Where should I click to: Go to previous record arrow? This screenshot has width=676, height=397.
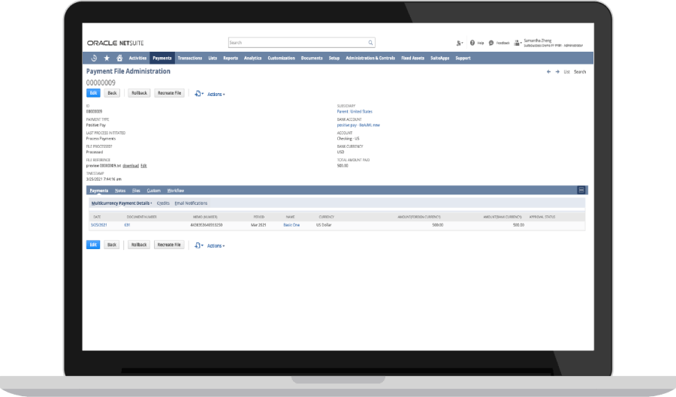pyautogui.click(x=548, y=72)
